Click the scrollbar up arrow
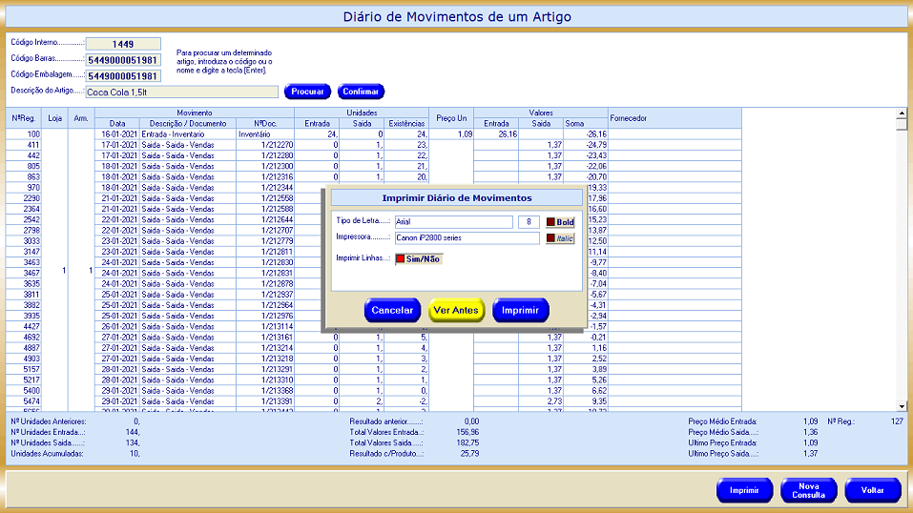913x513 pixels. pyautogui.click(x=902, y=113)
